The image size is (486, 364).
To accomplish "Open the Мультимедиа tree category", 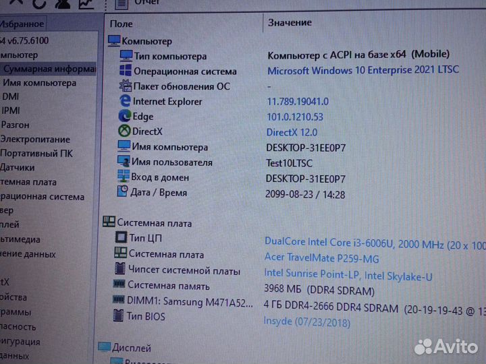I will click(20, 239).
